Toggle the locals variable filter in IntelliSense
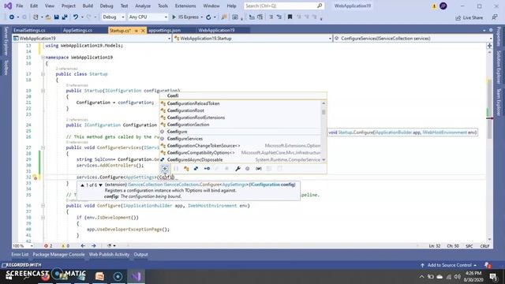This screenshot has width=505, height=284. (x=259, y=168)
